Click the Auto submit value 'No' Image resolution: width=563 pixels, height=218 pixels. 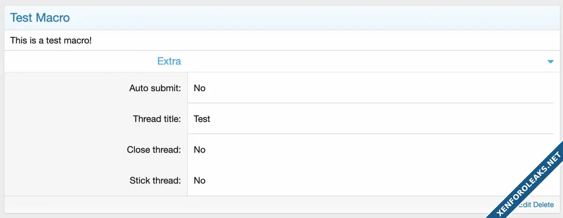tap(199, 88)
